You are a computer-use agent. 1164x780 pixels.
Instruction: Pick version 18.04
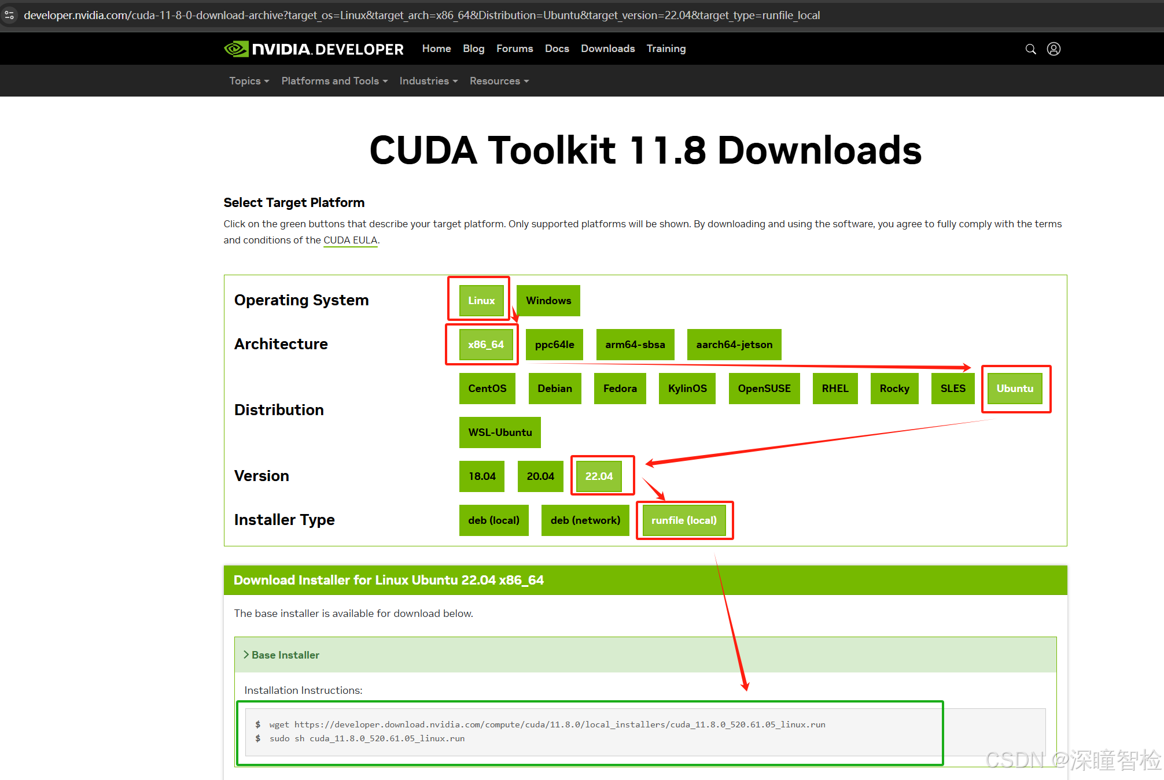482,476
